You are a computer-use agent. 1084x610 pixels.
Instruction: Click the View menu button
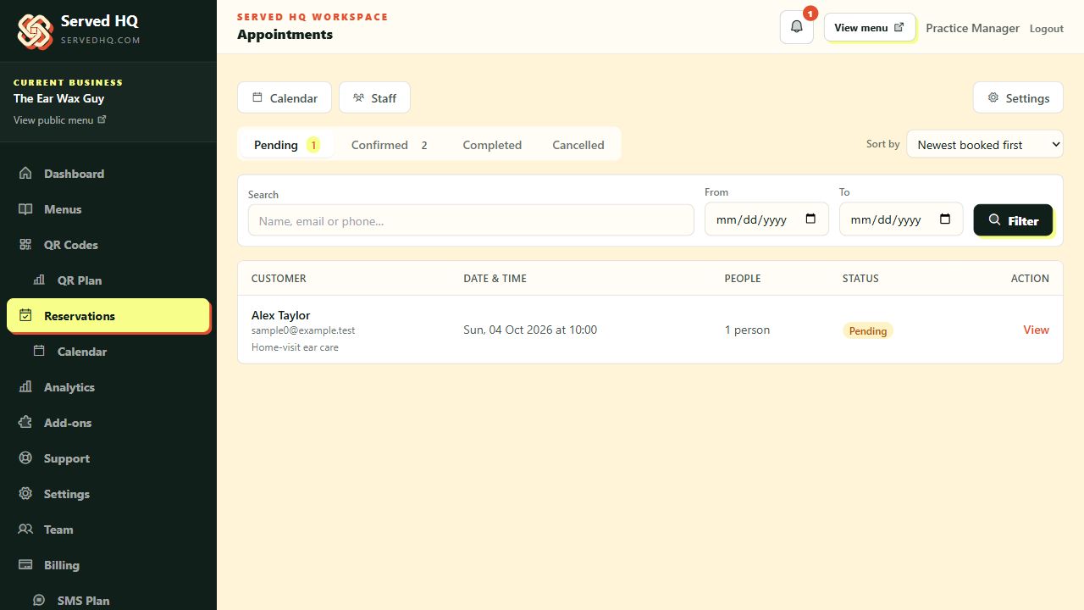click(869, 27)
